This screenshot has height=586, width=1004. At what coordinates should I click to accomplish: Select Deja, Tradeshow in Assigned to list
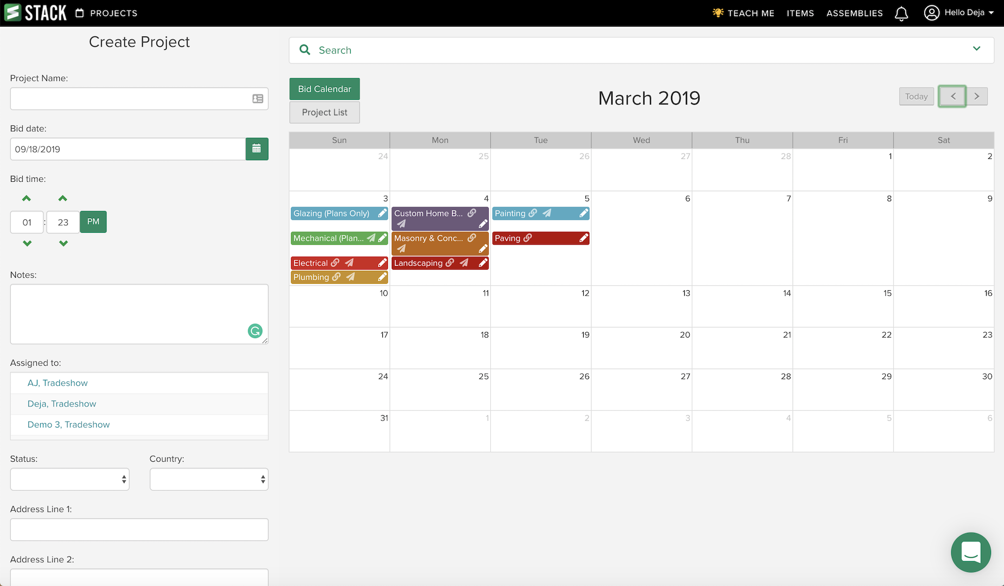[x=62, y=404]
